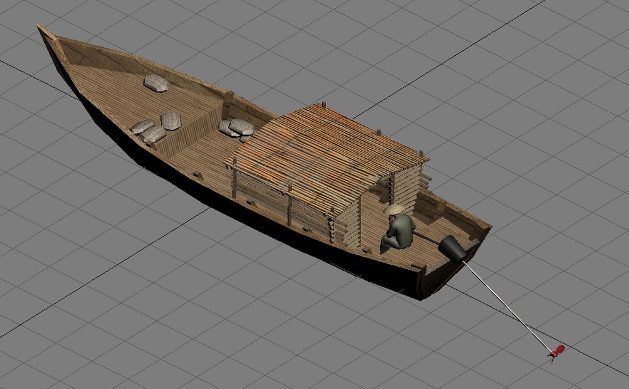The image size is (629, 389).
Task: Select the seated boatman figure's back
Action: (x=404, y=232)
